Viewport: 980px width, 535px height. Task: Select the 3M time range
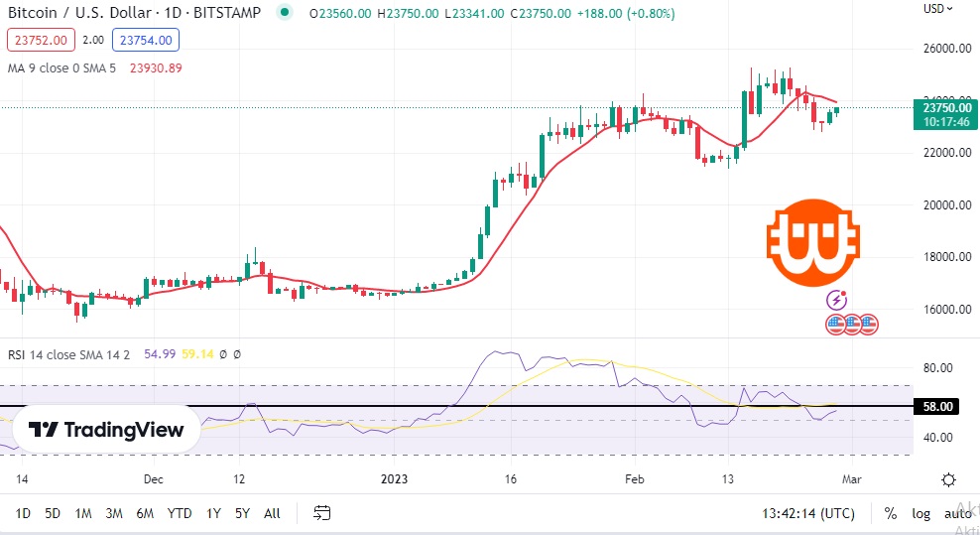114,513
